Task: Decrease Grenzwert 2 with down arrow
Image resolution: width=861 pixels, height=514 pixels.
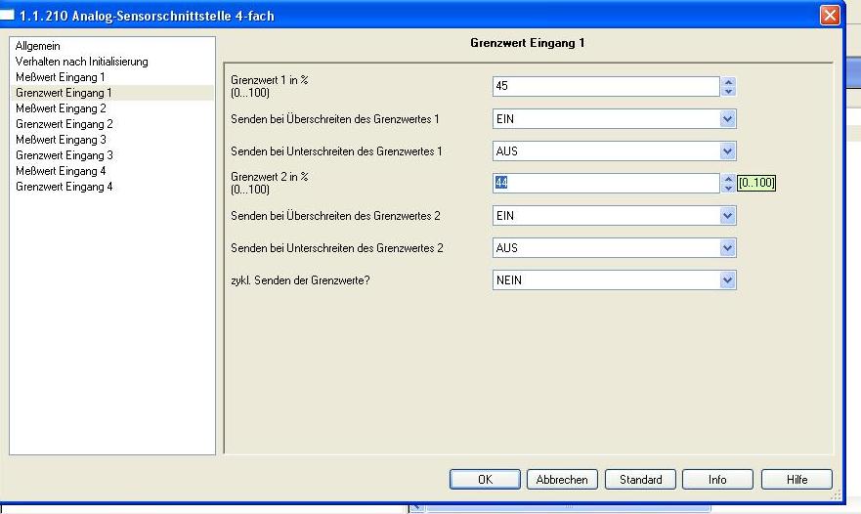Action: [728, 188]
